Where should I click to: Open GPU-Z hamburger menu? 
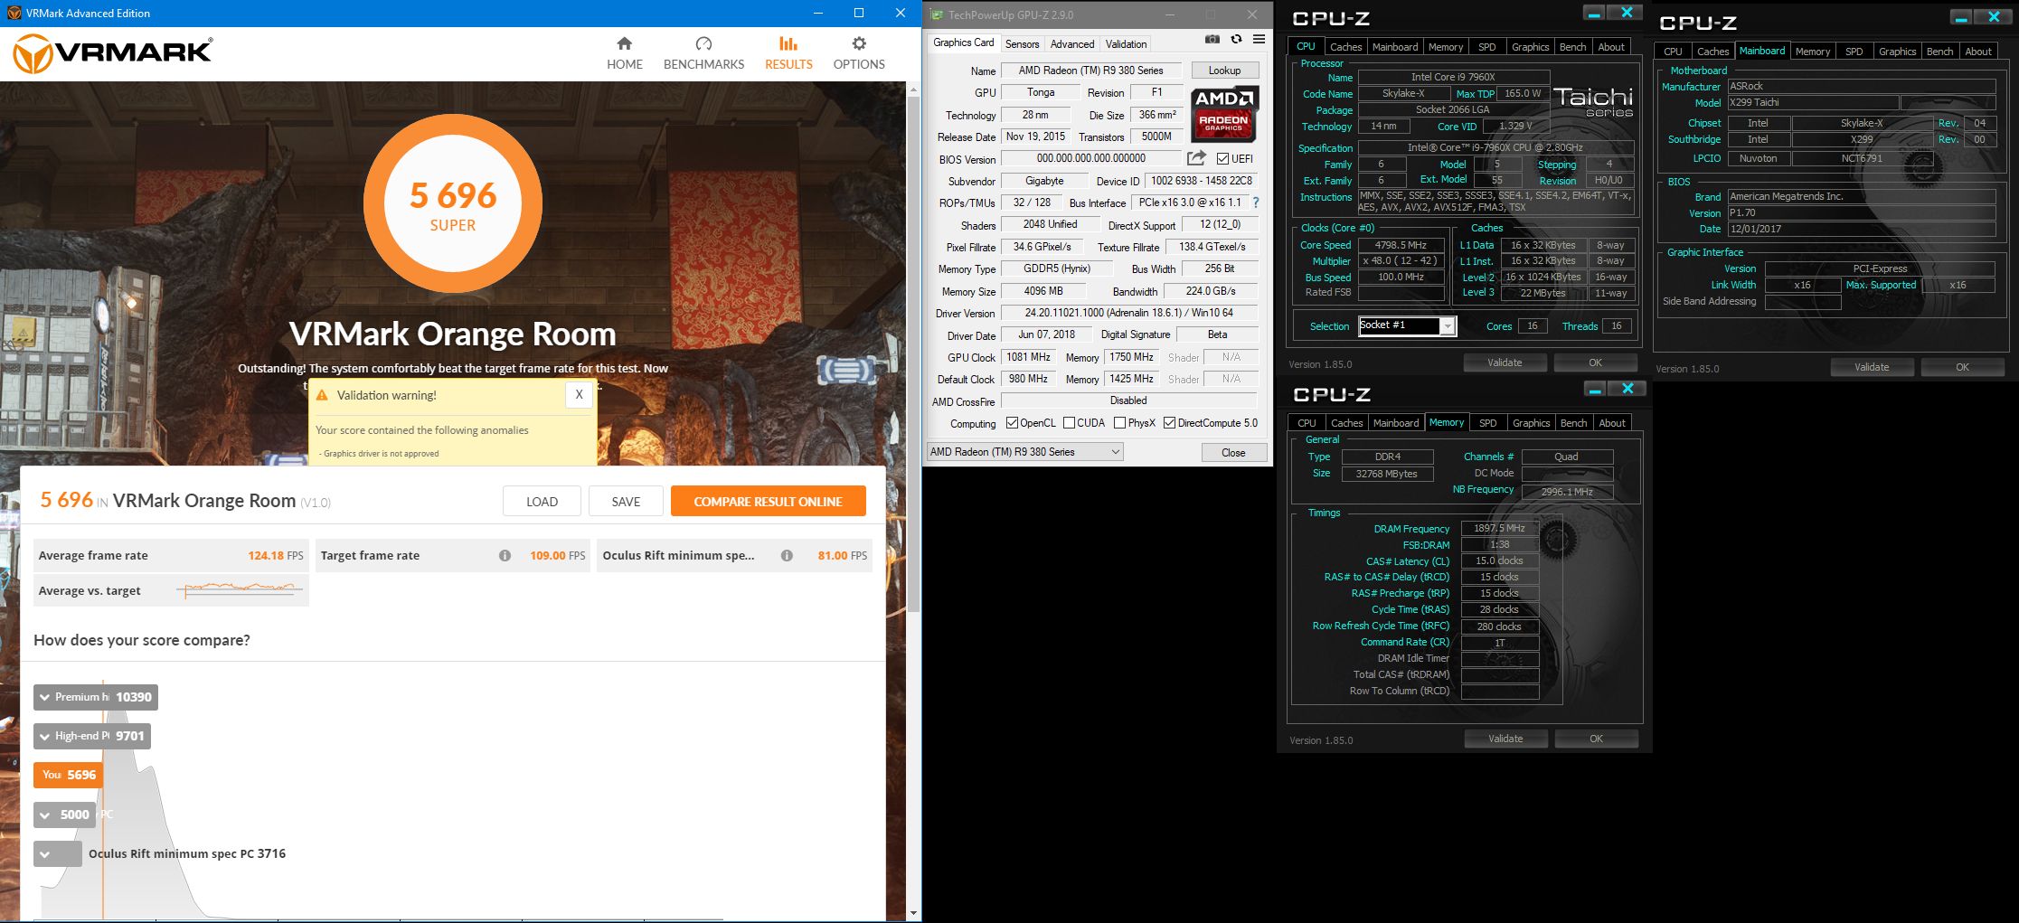coord(1259,39)
